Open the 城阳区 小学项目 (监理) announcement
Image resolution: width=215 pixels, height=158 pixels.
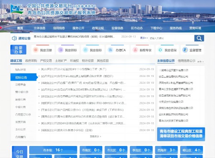(67, 130)
